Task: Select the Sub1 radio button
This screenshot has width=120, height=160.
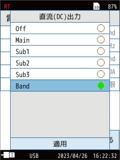Action: (x=101, y=51)
